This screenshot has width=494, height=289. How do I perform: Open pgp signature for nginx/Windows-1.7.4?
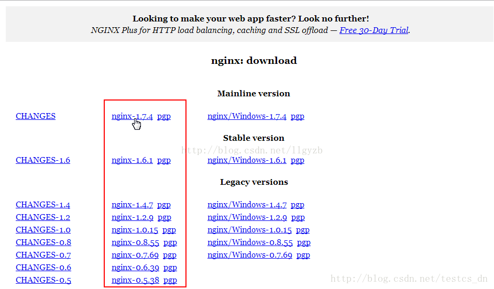pyautogui.click(x=298, y=117)
